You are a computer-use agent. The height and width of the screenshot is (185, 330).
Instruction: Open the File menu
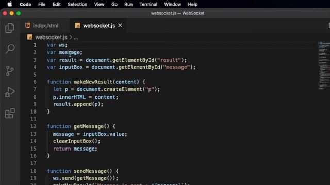pyautogui.click(x=42, y=4)
